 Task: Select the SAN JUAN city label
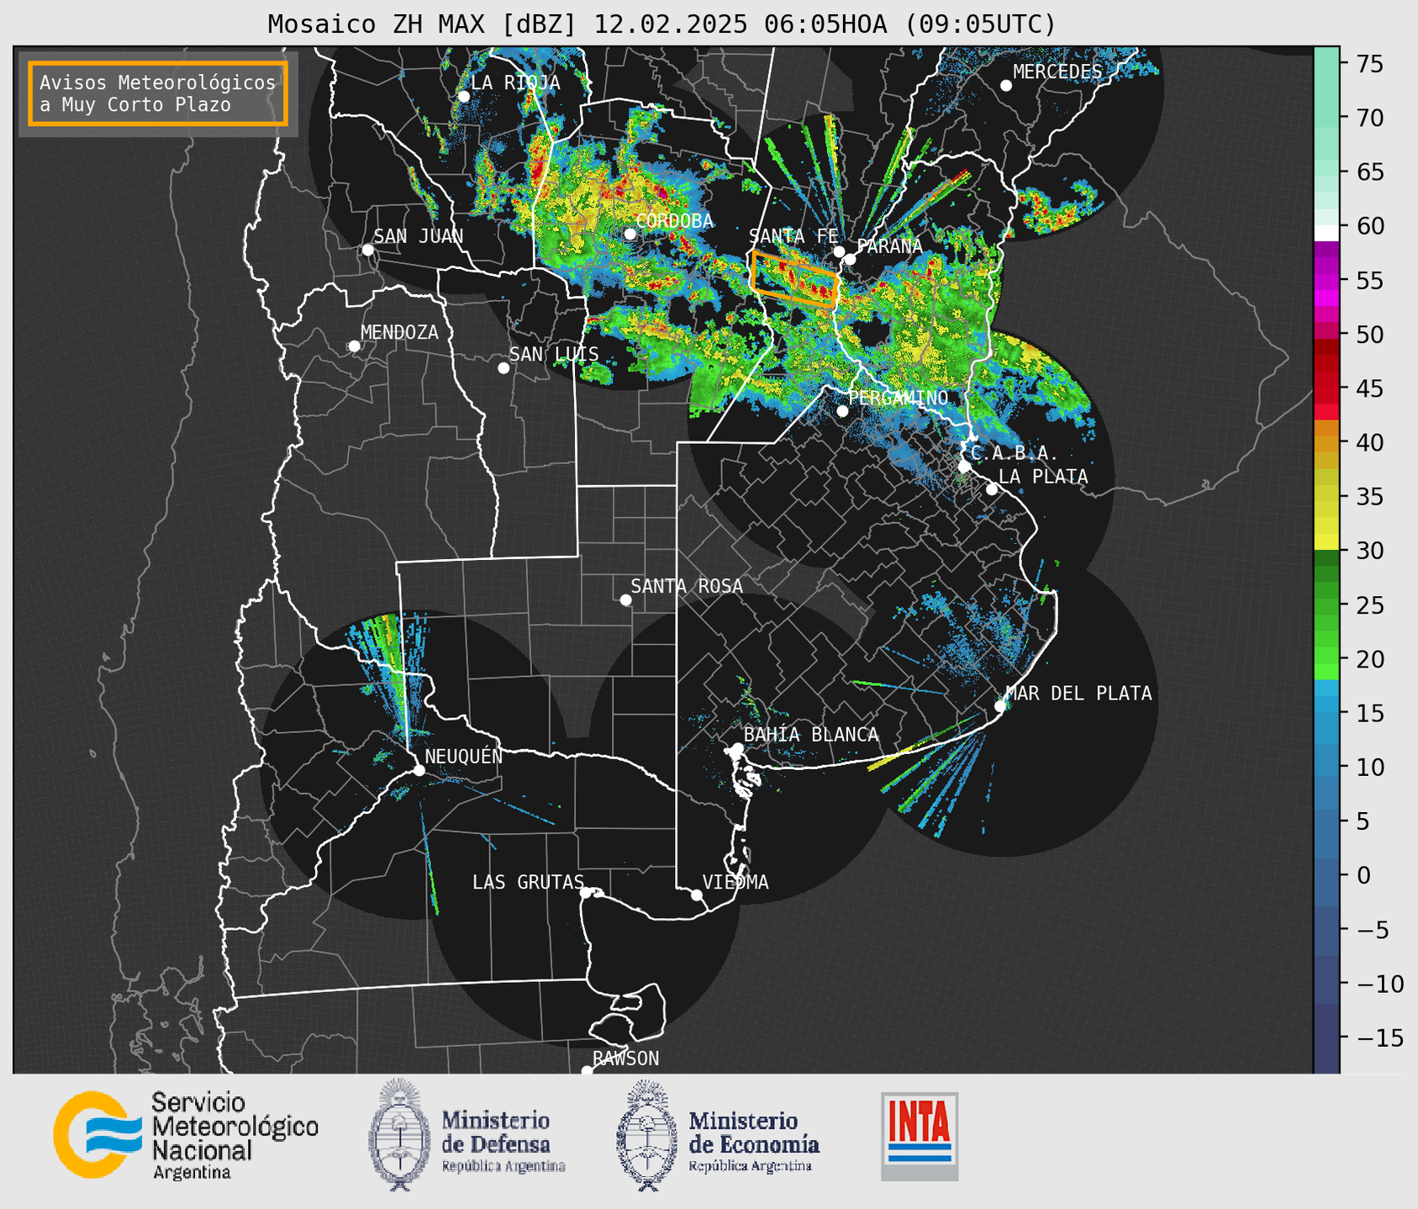419,236
